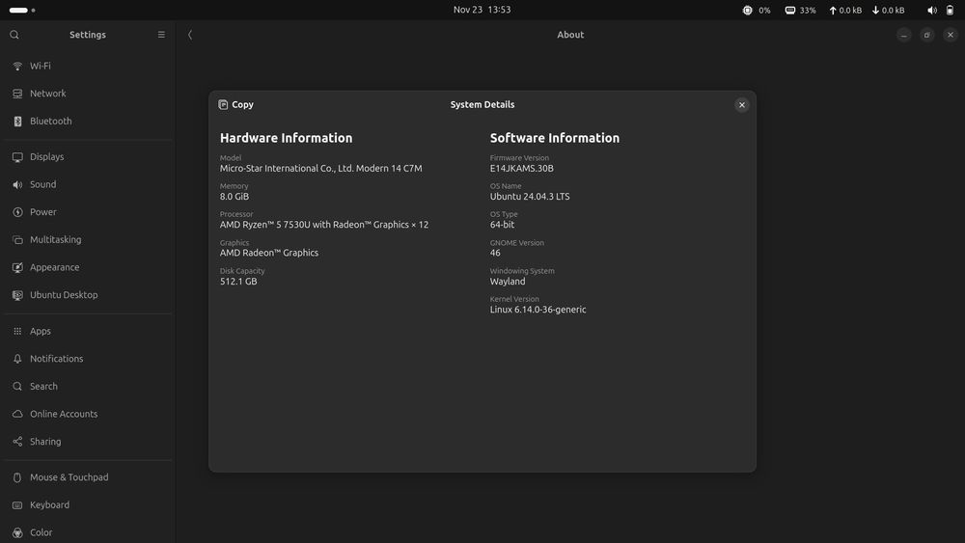Click the OS name Ubuntu 24.04.3 LTS

(x=530, y=197)
